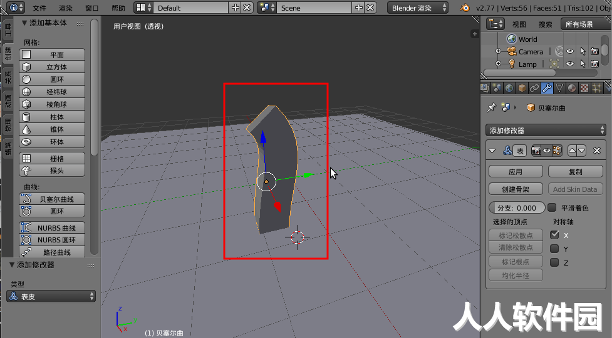Viewport: 612px width, 338px height.
Task: Switch to the 工具 tool shelf tab
Action: coord(8,30)
